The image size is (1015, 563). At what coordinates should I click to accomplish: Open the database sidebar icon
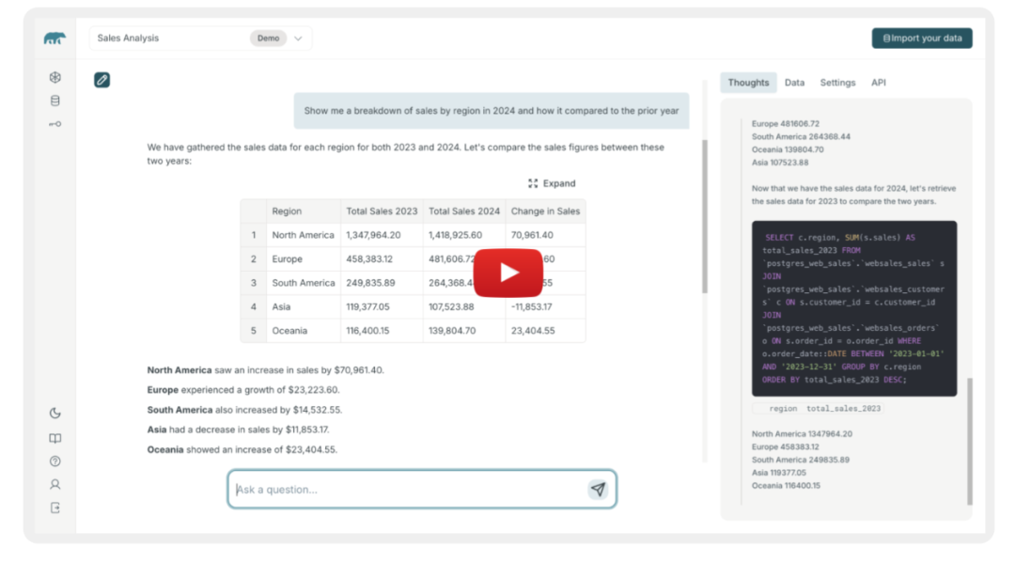(x=55, y=101)
